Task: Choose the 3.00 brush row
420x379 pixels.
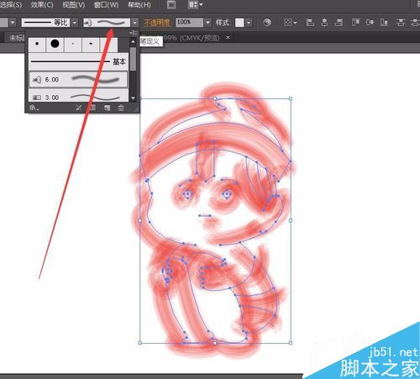Action: (78, 96)
